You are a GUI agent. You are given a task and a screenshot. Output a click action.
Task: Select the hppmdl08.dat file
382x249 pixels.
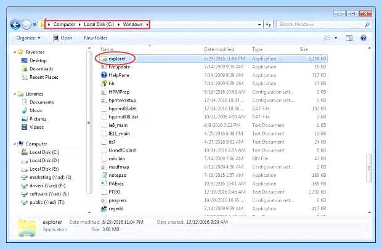click(123, 117)
